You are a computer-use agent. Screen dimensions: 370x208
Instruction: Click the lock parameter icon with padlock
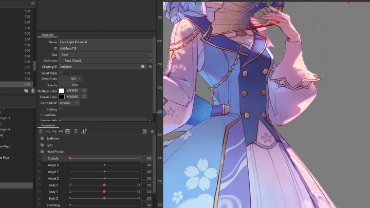point(84,131)
